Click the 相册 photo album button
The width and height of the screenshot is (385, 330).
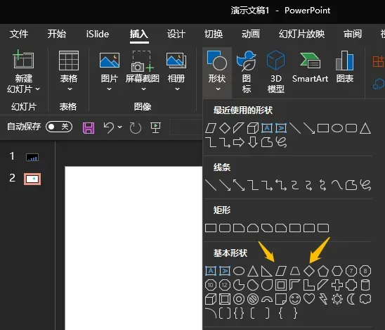[176, 71]
